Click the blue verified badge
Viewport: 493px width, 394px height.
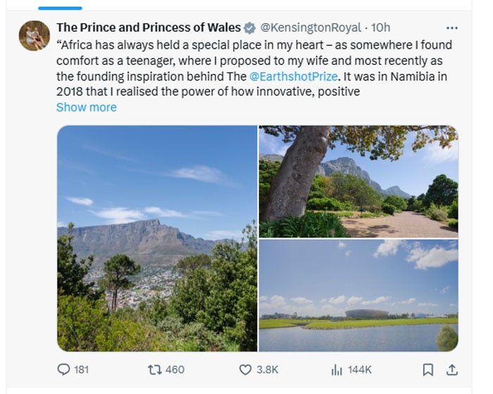pos(249,27)
